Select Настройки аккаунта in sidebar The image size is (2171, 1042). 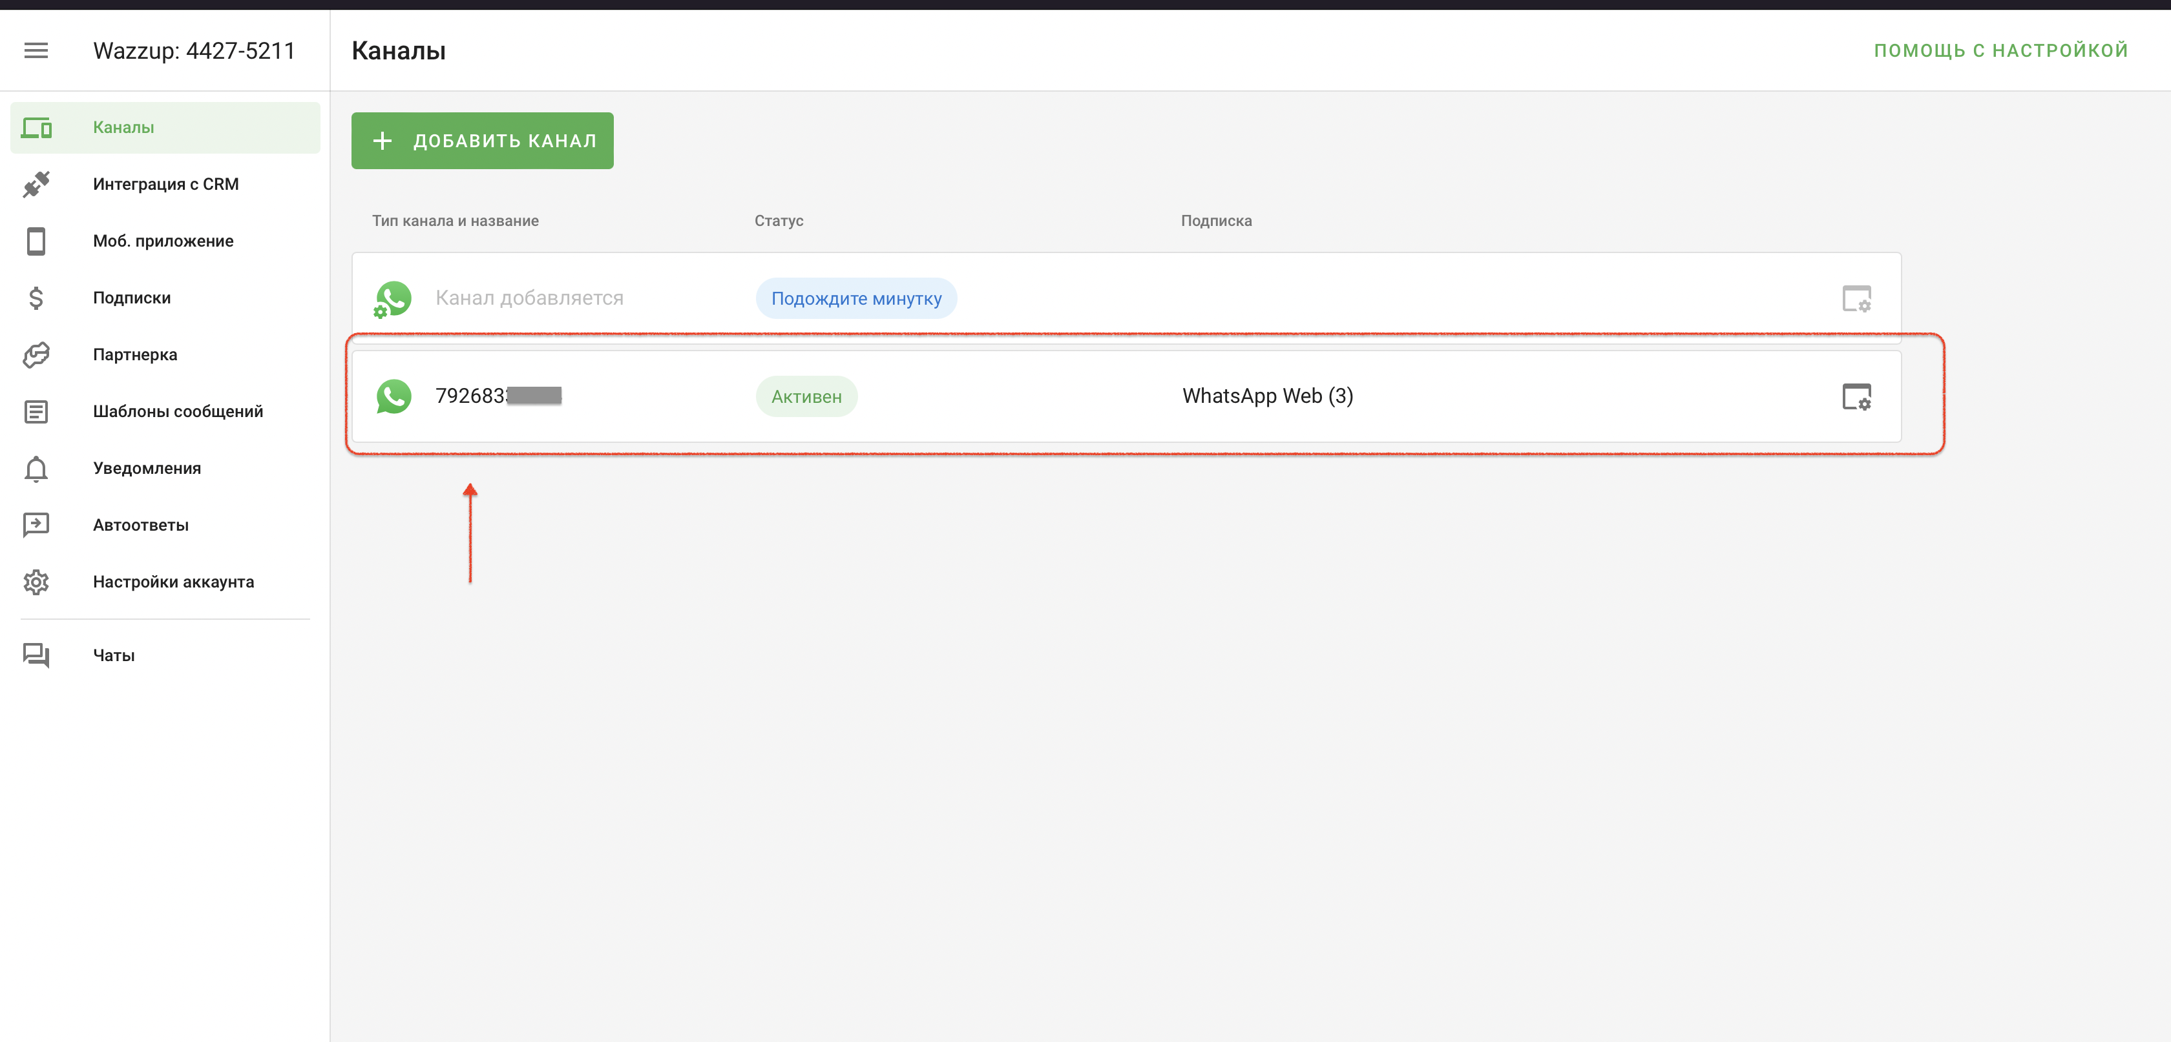174,582
